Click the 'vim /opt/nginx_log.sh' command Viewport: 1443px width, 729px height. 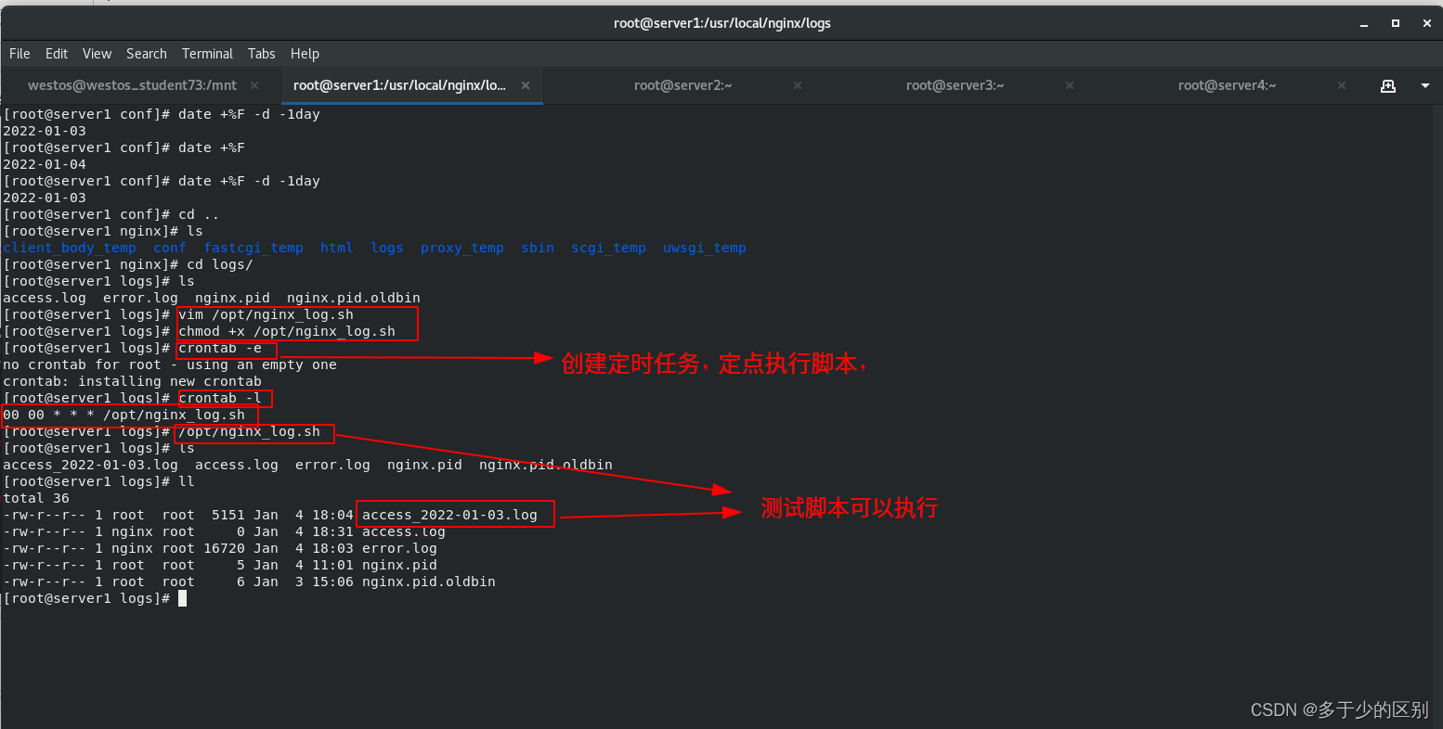(x=266, y=314)
